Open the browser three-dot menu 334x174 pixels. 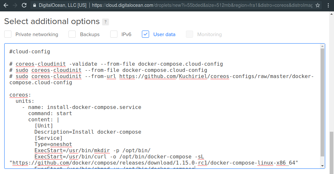pyautogui.click(x=328, y=5)
